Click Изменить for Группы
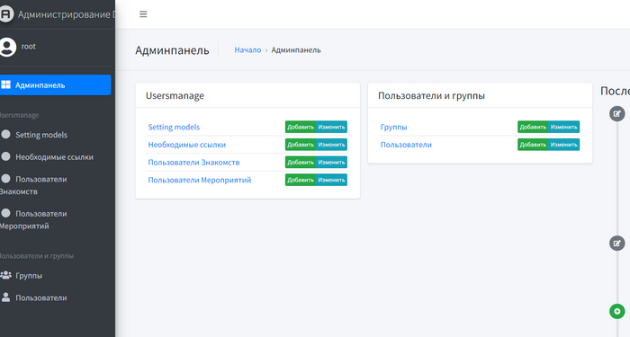This screenshot has width=630, height=337. tap(563, 127)
